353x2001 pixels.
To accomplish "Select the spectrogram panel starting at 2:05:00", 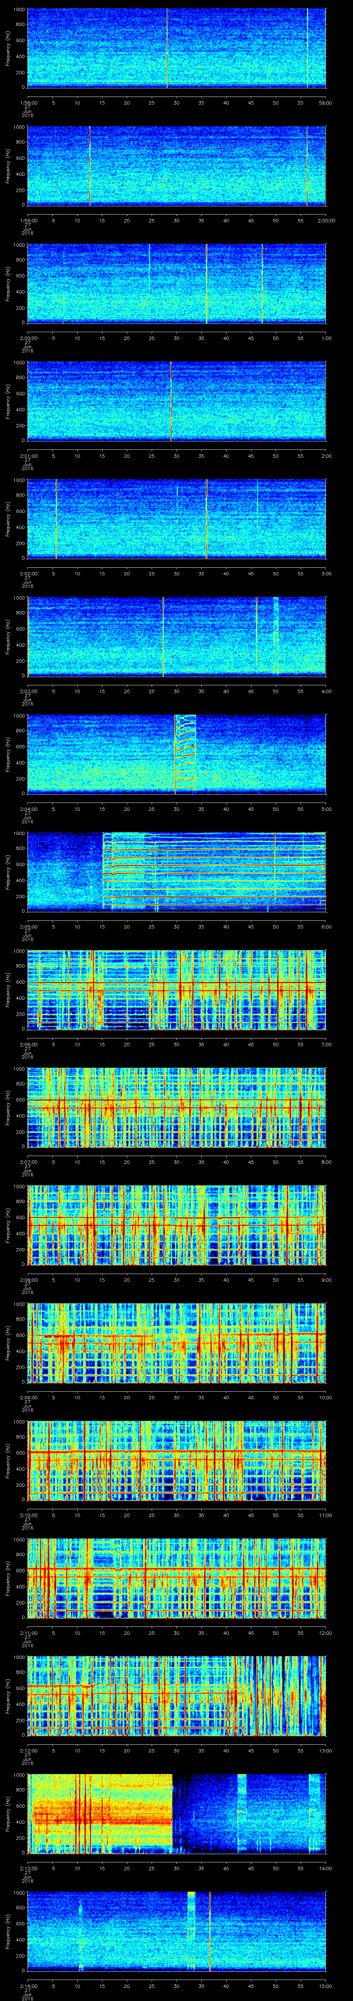I will pyautogui.click(x=177, y=872).
